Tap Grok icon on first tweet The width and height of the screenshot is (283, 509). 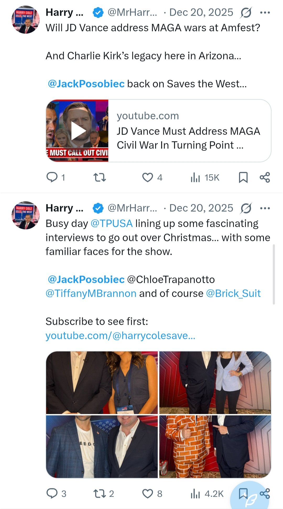tap(246, 12)
